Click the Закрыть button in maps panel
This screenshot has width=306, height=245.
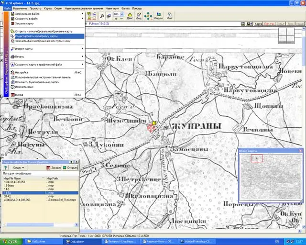54,167
